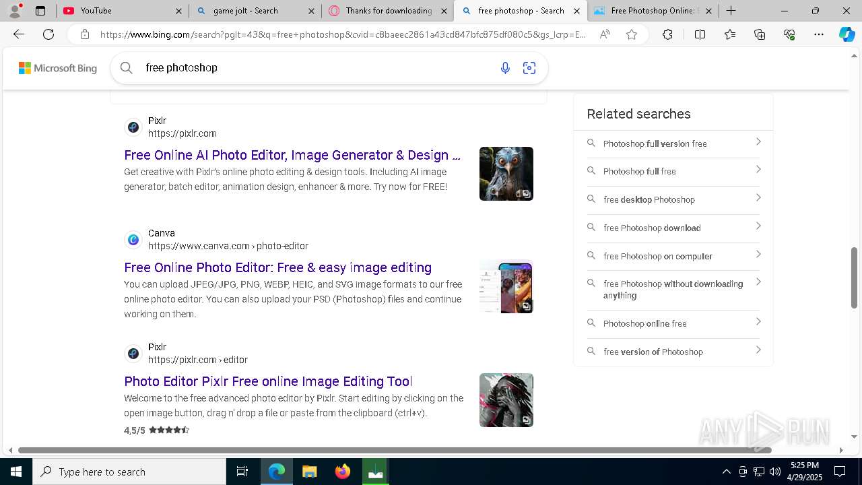The height and width of the screenshot is (485, 862).
Task: Search free version of Photoshop
Action: (673, 352)
